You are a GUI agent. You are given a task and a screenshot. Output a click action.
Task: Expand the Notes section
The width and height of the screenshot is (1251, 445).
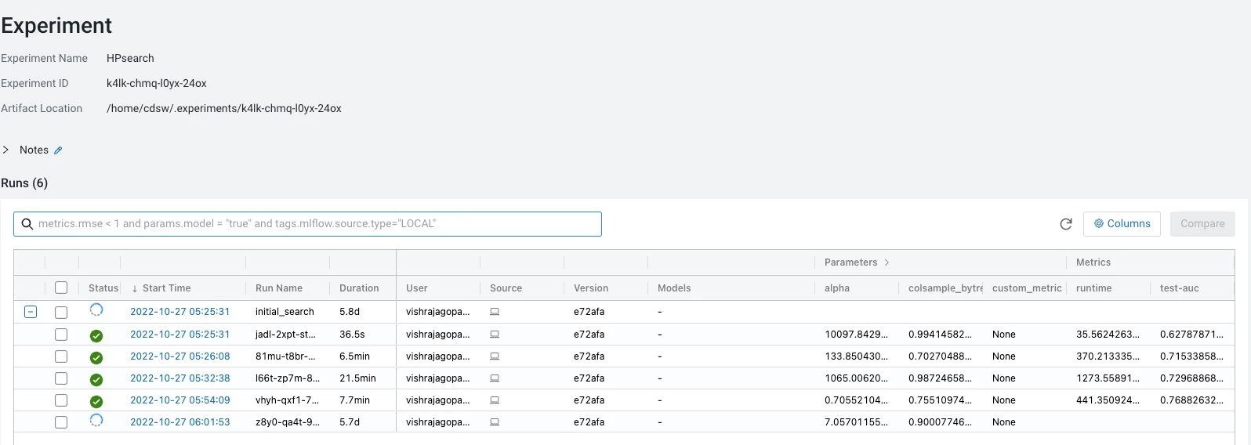[6, 150]
